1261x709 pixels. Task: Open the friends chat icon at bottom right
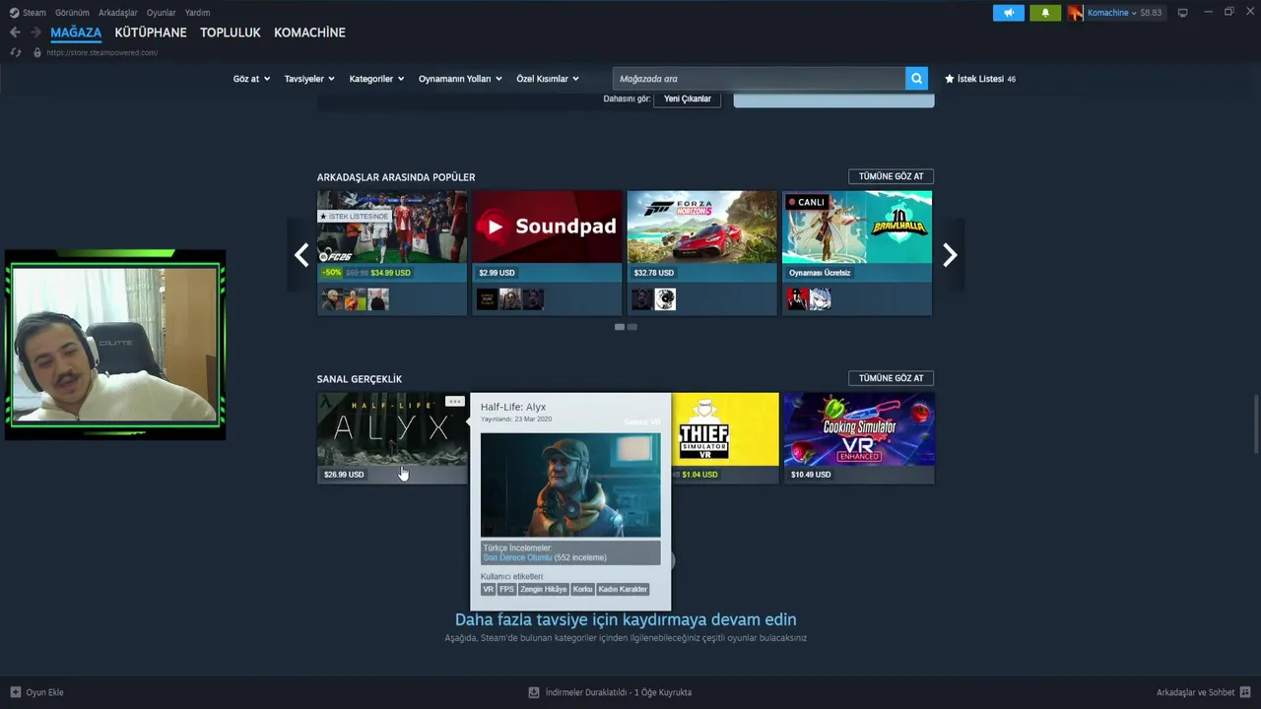pos(1245,692)
